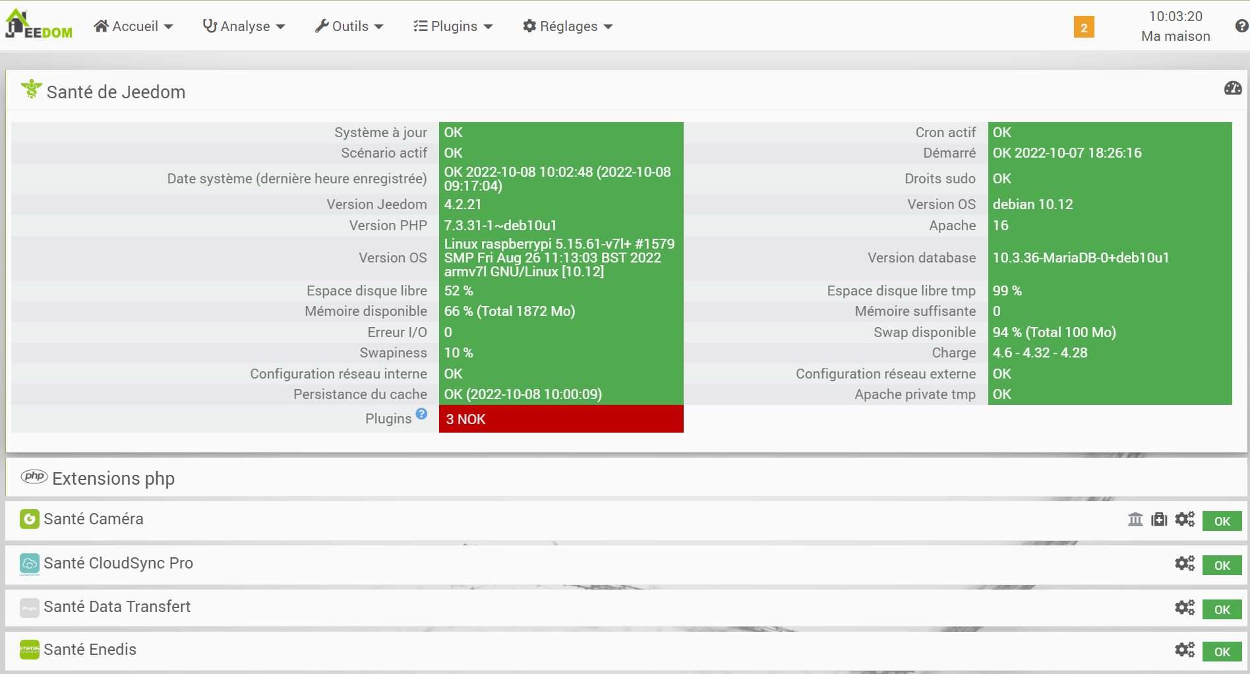Click the OK value for Système à jour
1250x674 pixels.
(x=453, y=133)
